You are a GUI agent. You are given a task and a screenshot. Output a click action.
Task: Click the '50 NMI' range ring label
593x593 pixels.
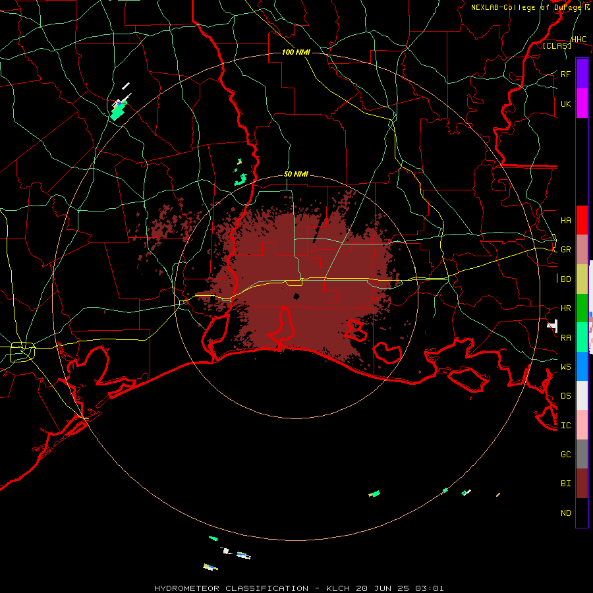point(296,174)
